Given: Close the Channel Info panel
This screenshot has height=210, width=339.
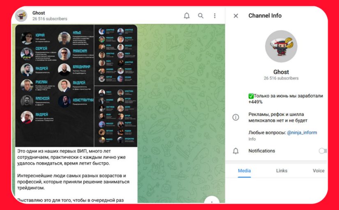Looking at the screenshot, I should 235,16.
